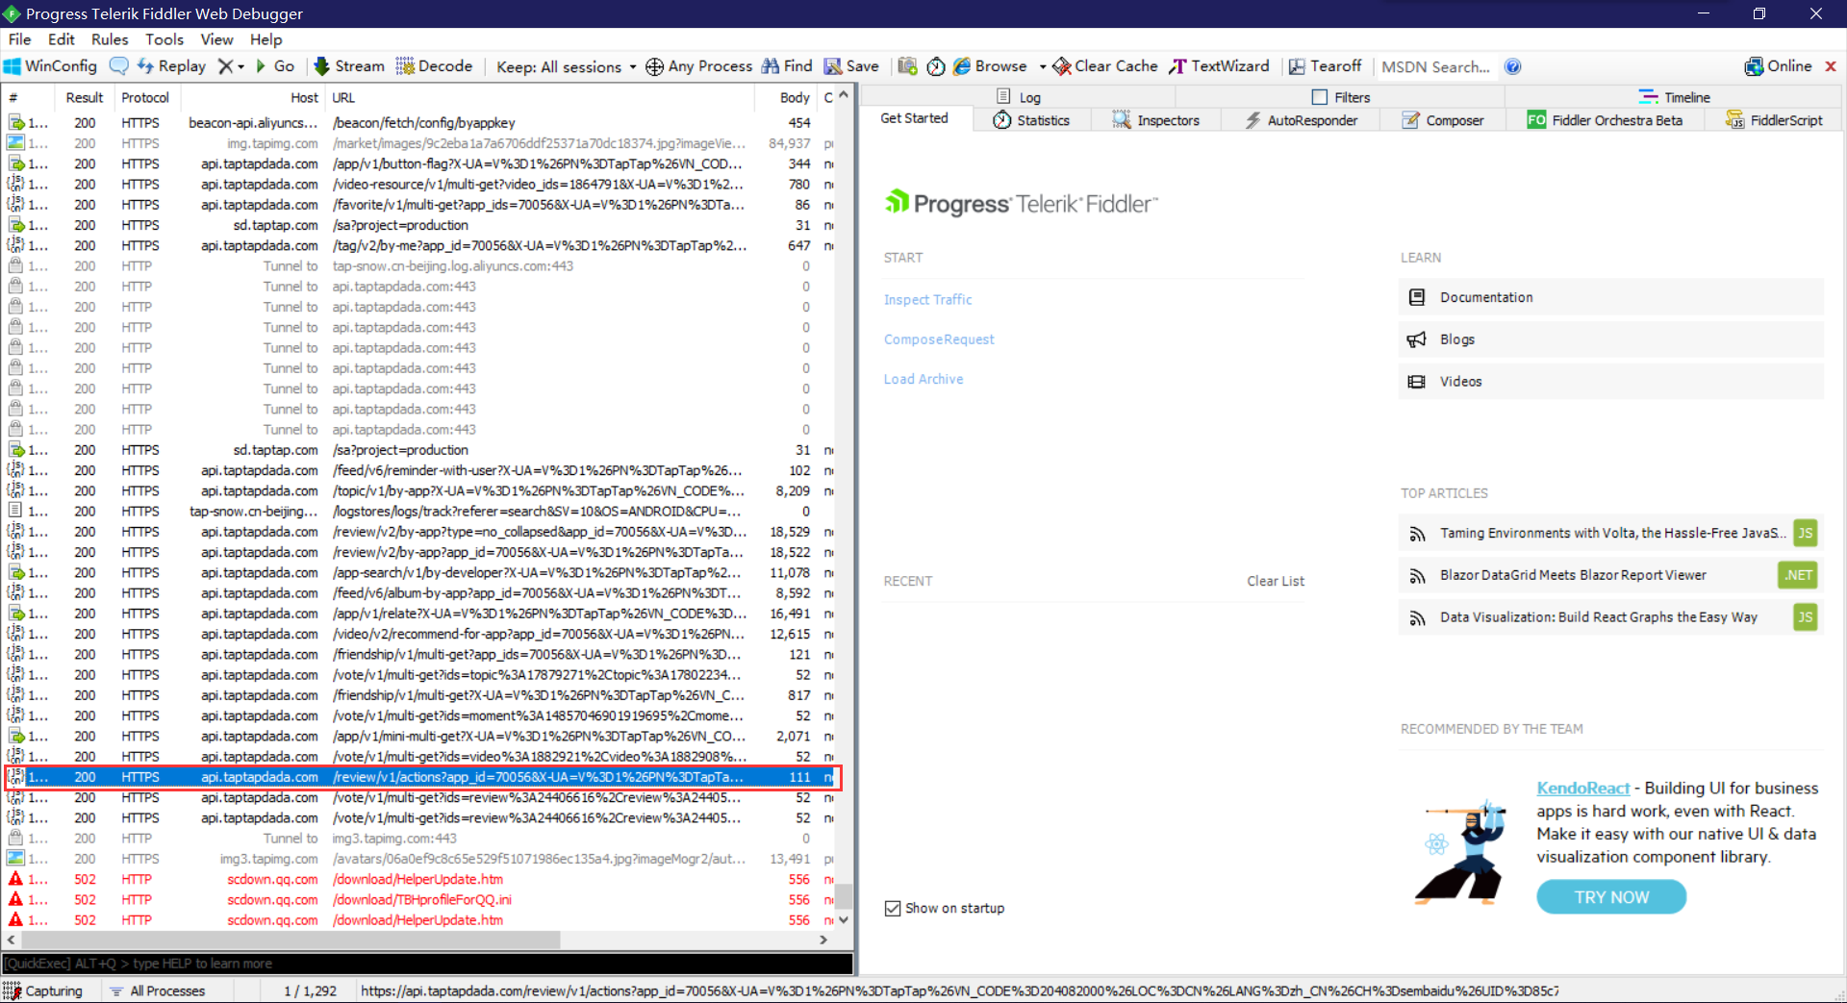Select the Get Started tab
1847x1003 pixels.
(914, 118)
